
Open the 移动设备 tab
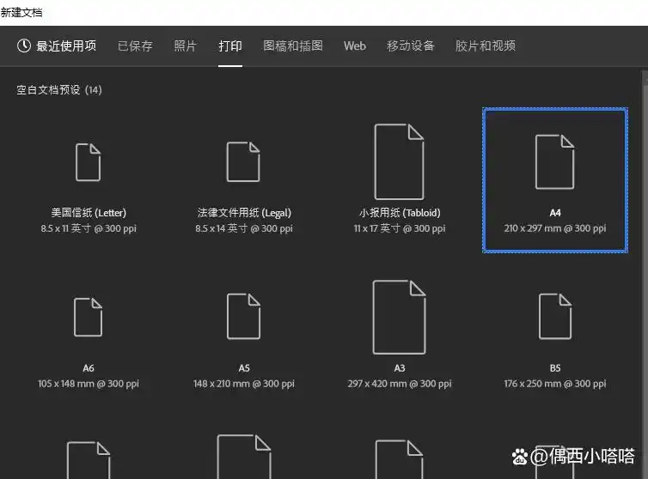click(411, 45)
